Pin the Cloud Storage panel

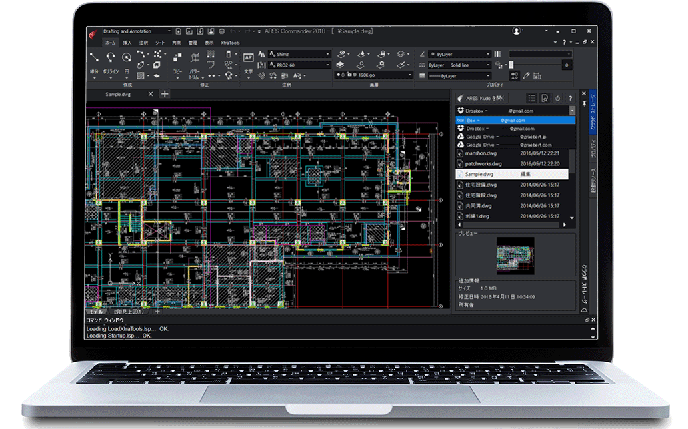pos(584,101)
